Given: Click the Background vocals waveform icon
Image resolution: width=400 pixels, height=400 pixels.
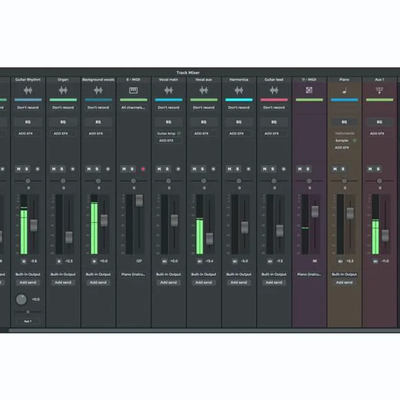Looking at the screenshot, I should 98,90.
